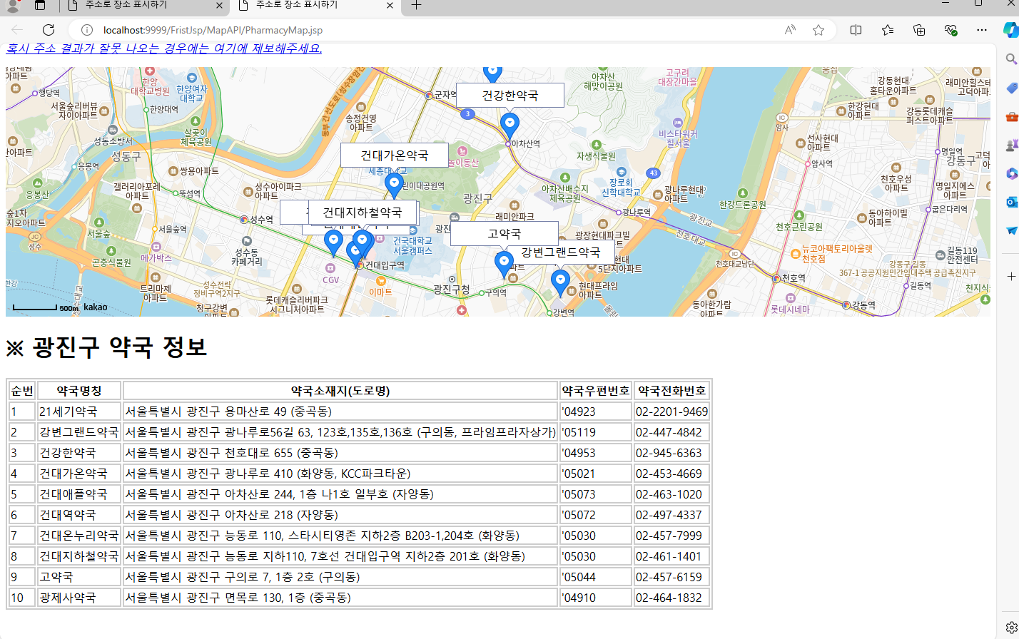Click the 건대가온약국 name in the table
Viewport: 1019px width, 639px height.
(73, 474)
